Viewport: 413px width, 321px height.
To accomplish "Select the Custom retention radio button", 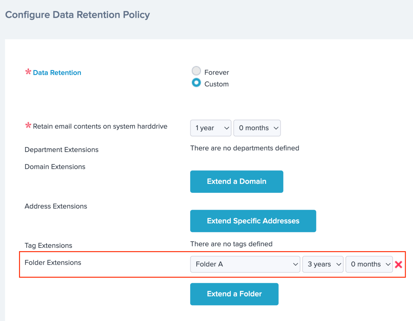I will [x=196, y=83].
